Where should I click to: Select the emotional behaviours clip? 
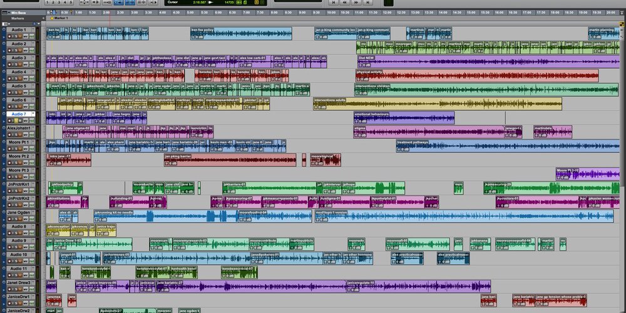pyautogui.click(x=404, y=118)
